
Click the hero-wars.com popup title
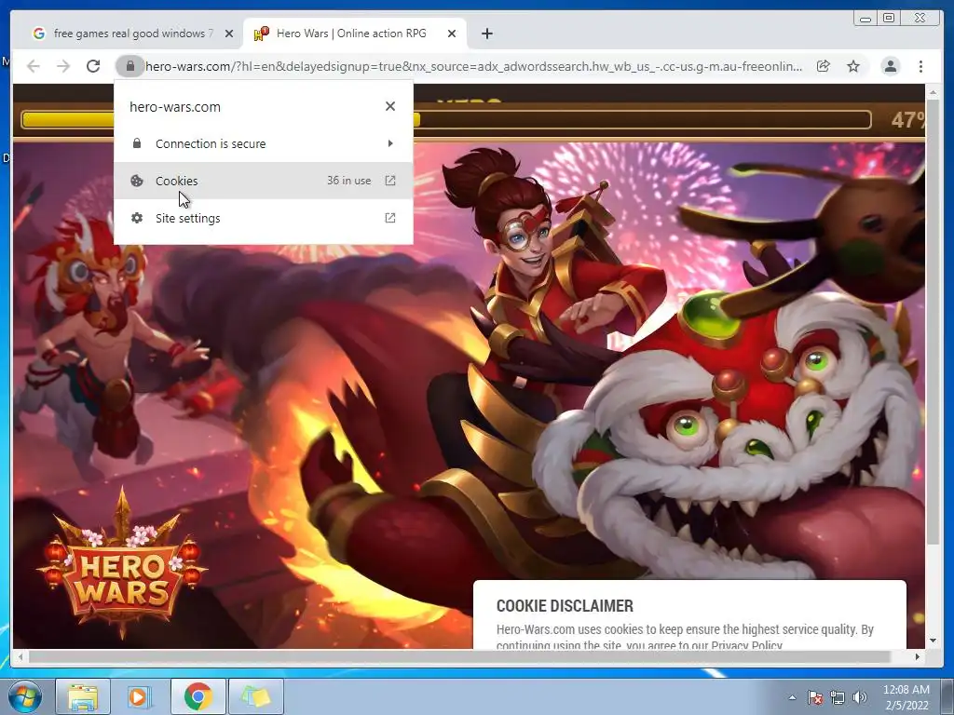[x=175, y=107]
